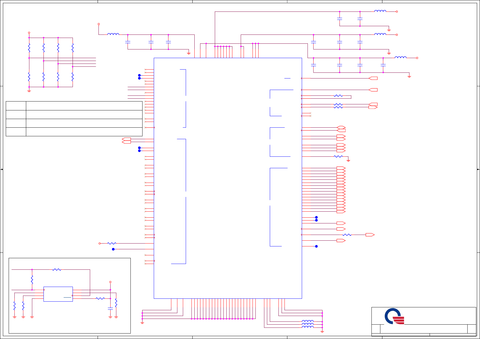Click the ground symbol beneath the eight-resistor divider network
This screenshot has width=480, height=339.
pyautogui.click(x=29, y=91)
